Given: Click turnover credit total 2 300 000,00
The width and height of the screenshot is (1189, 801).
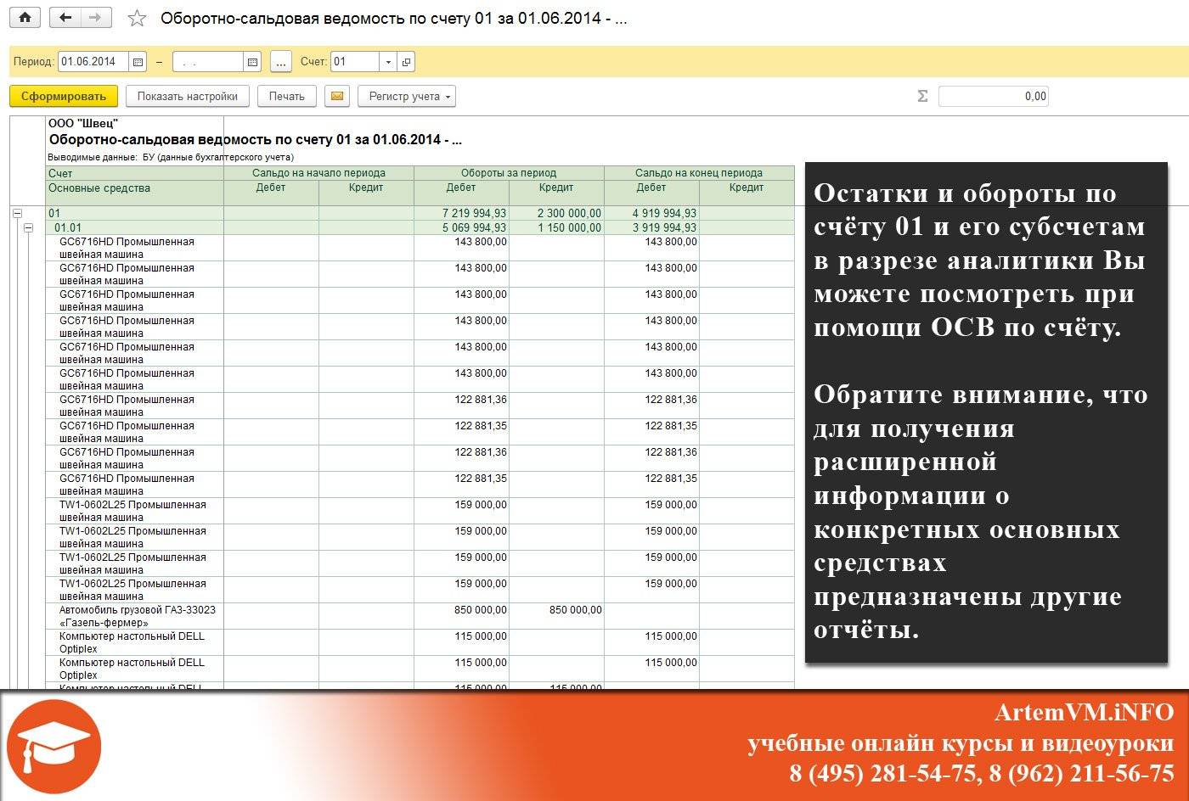Looking at the screenshot, I should pyautogui.click(x=569, y=214).
